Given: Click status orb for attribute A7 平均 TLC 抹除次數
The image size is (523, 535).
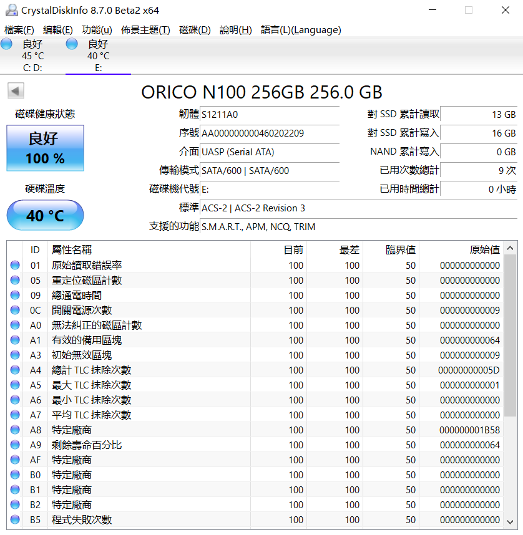Looking at the screenshot, I should pos(15,415).
